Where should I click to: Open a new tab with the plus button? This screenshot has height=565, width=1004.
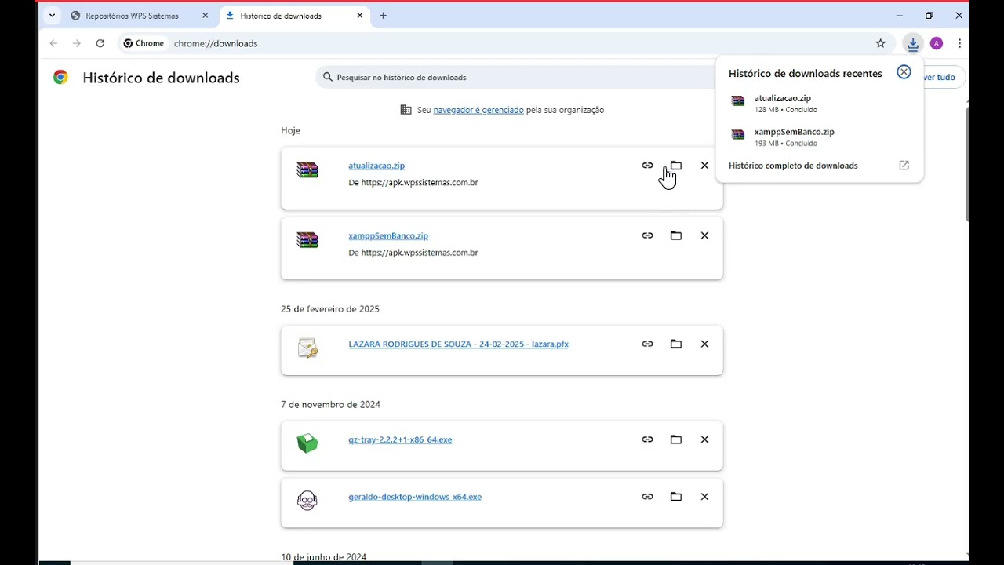point(383,16)
